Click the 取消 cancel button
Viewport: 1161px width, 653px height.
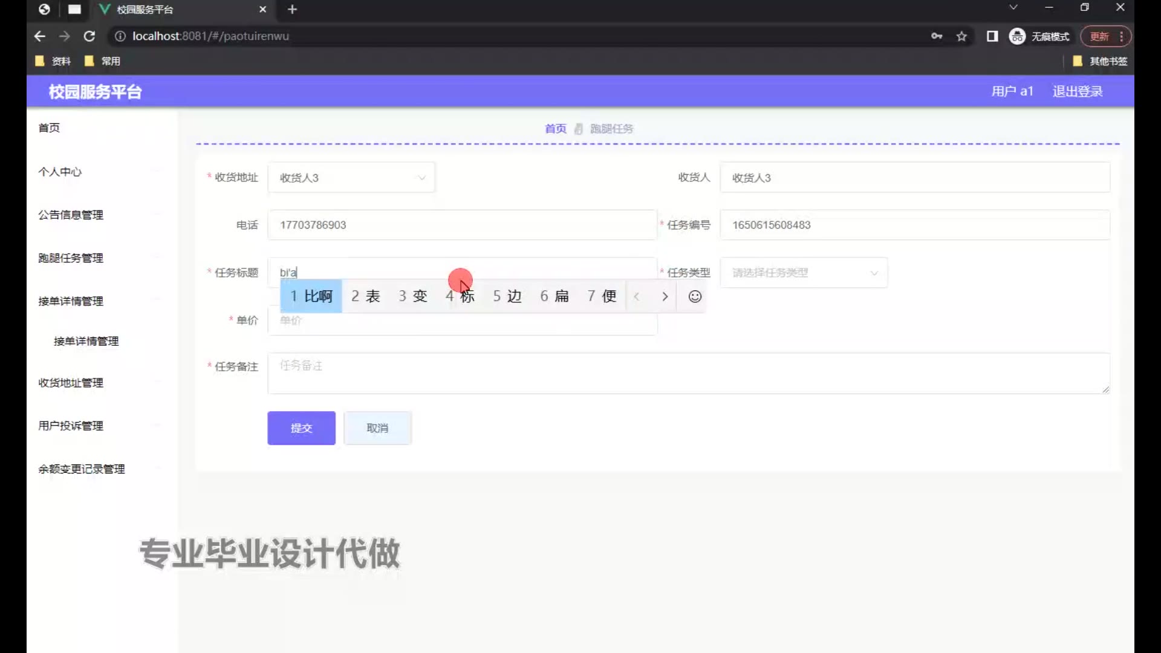point(377,428)
